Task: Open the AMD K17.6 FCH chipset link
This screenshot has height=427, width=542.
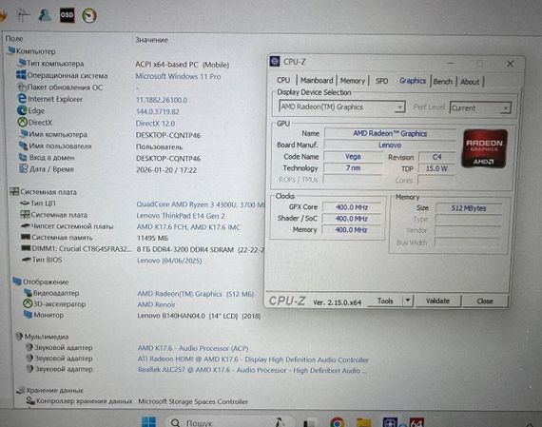Action: click(188, 227)
